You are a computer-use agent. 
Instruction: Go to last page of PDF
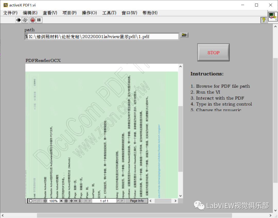tap(122, 201)
